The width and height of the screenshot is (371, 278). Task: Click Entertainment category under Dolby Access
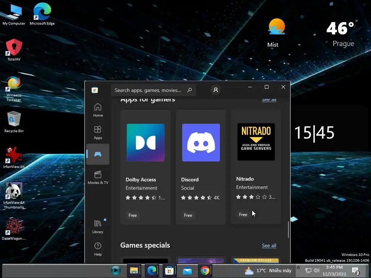[x=142, y=188]
